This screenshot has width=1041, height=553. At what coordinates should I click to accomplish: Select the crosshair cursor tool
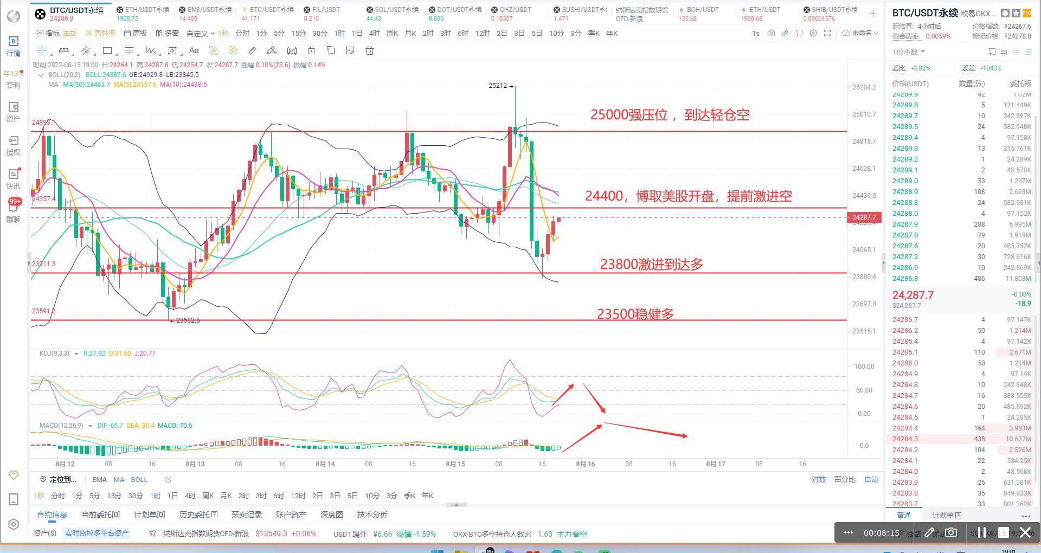[42, 51]
